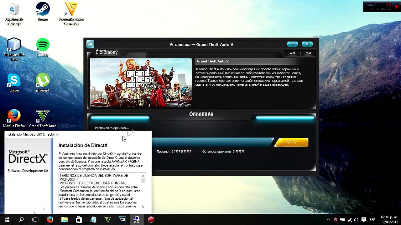
Task: Close the Grand Theft Auto V installer
Action: pyautogui.click(x=307, y=44)
